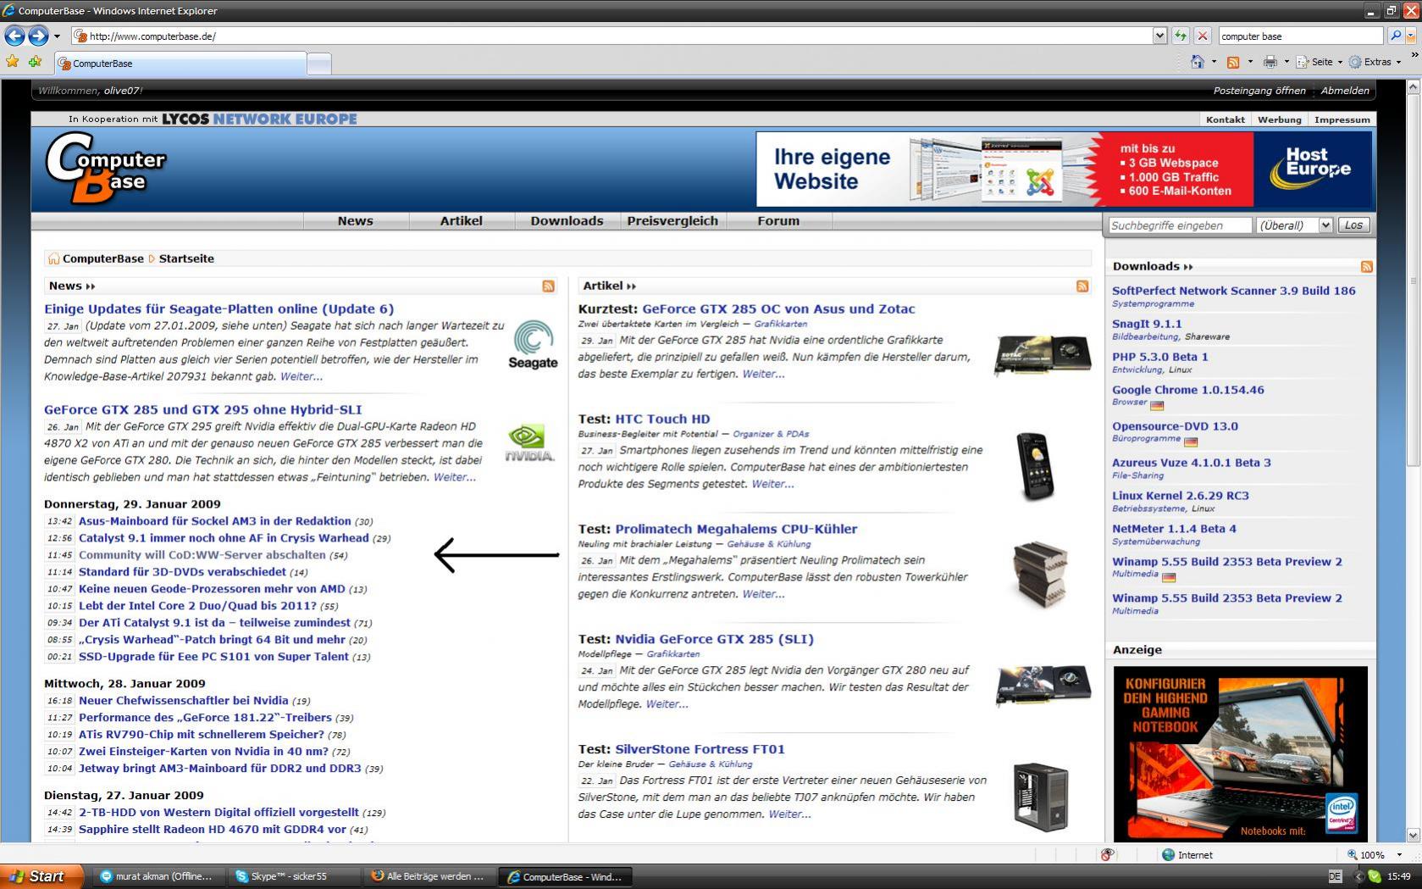Image resolution: width=1422 pixels, height=889 pixels.
Task: Click Abmelden to log out
Action: (1345, 91)
